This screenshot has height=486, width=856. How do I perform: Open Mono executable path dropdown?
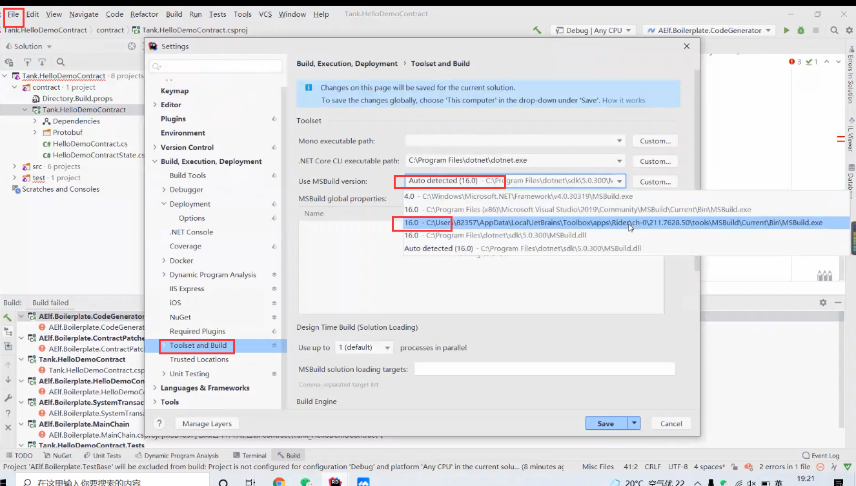tap(620, 141)
